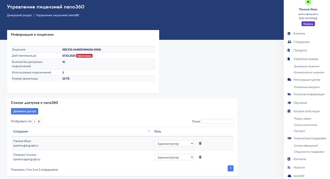Open nano360 menu item in sidebar
The width and height of the screenshot is (330, 179).
(x=299, y=176)
